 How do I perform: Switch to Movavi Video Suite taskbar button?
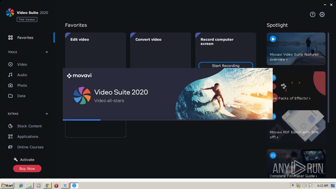coord(65,186)
